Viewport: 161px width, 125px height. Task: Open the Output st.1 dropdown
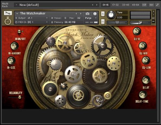[x=31, y=18]
